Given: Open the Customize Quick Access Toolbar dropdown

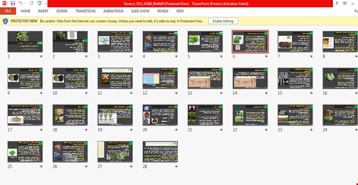Looking at the screenshot, I should 46,4.
